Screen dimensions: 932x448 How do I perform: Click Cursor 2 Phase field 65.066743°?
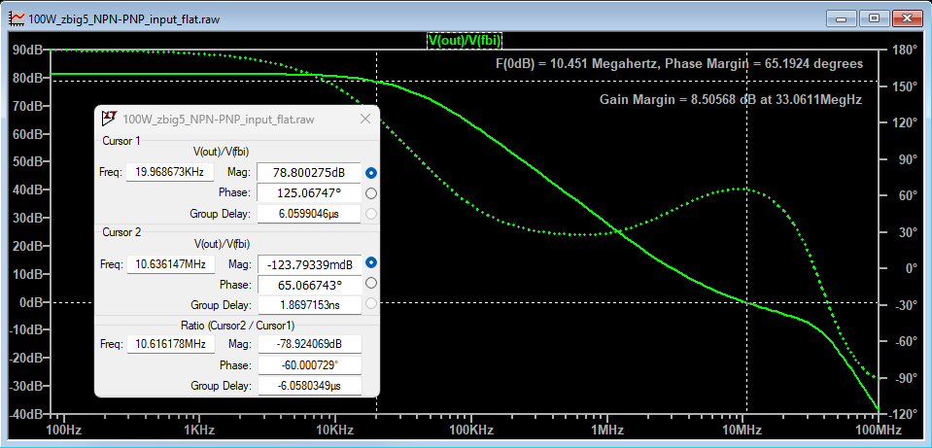[308, 284]
